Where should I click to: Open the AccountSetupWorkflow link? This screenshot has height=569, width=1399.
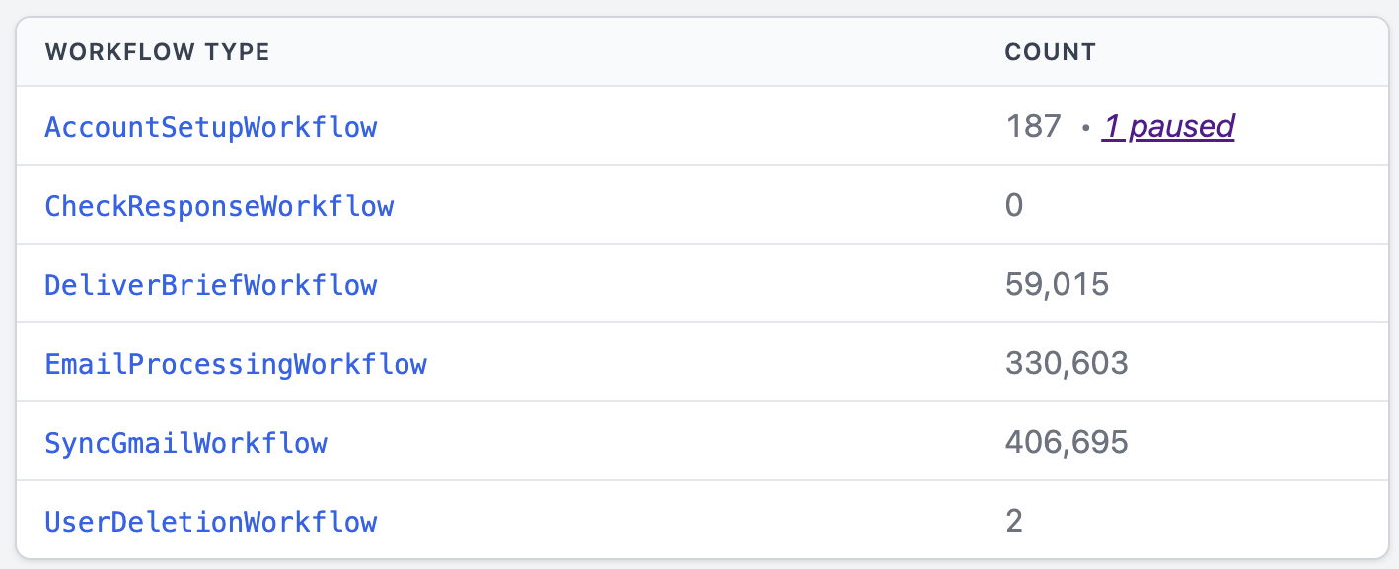210,126
